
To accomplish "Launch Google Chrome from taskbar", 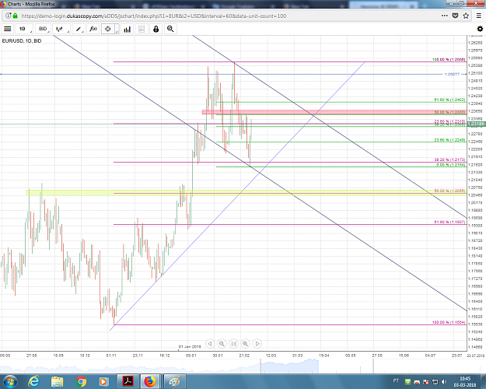I will (81, 381).
